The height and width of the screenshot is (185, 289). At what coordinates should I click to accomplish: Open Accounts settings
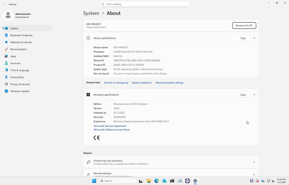27,63
